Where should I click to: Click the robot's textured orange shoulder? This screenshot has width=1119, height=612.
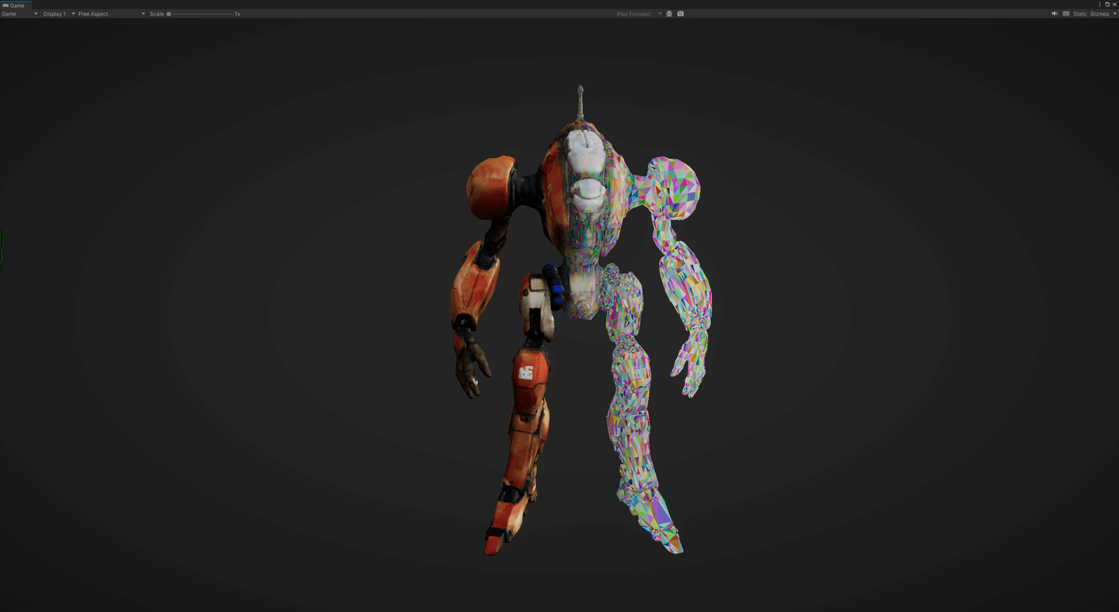click(490, 186)
